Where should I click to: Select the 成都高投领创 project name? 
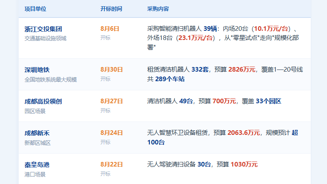pyautogui.click(x=43, y=102)
